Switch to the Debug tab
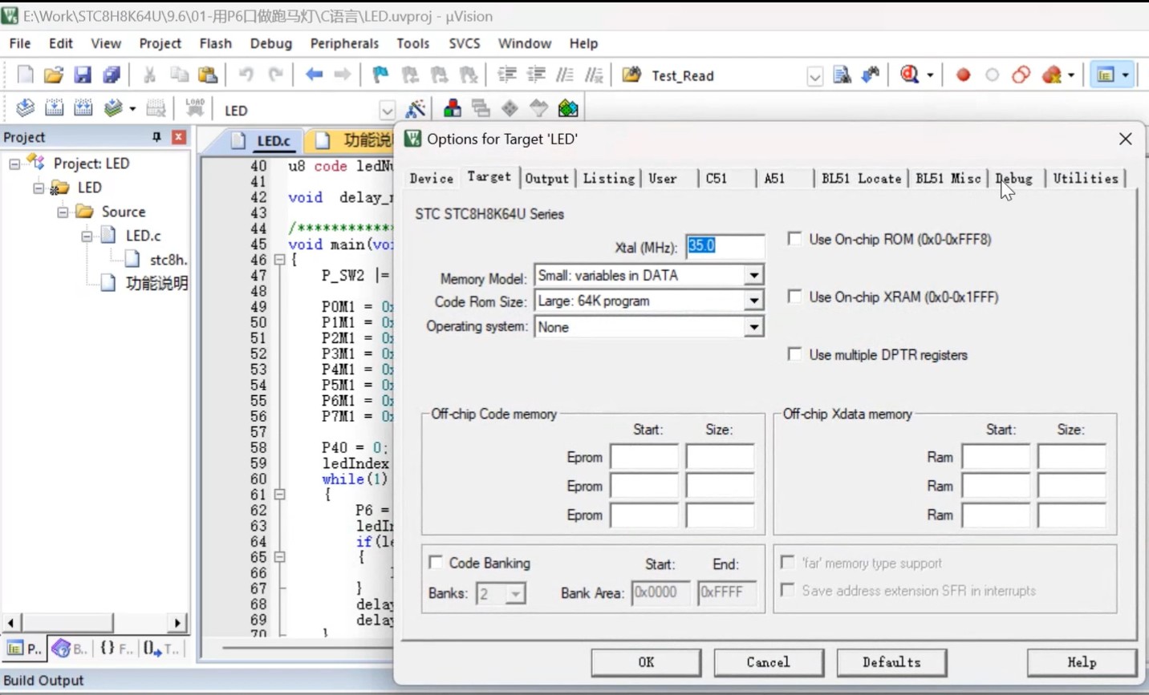1149x695 pixels. pos(1014,178)
